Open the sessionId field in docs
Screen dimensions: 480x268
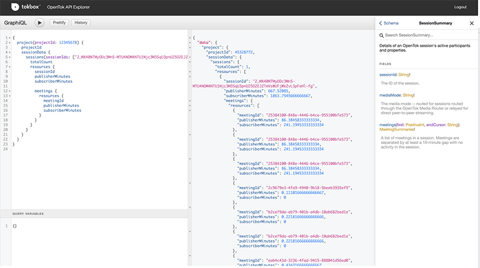tap(388, 75)
